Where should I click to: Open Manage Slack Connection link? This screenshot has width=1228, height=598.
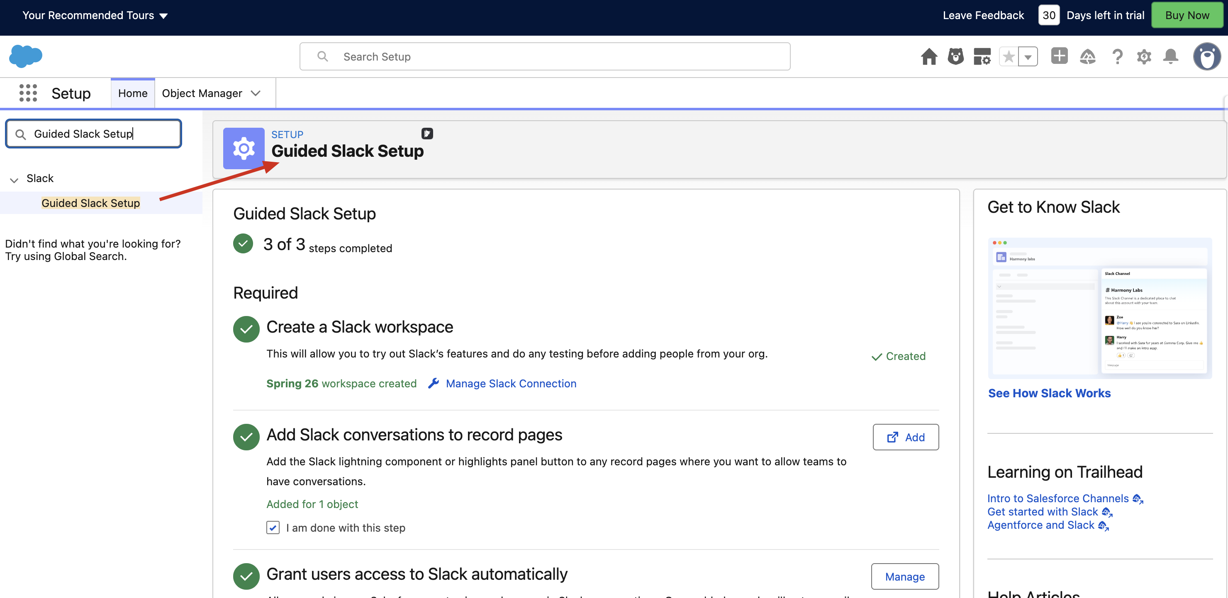point(511,383)
